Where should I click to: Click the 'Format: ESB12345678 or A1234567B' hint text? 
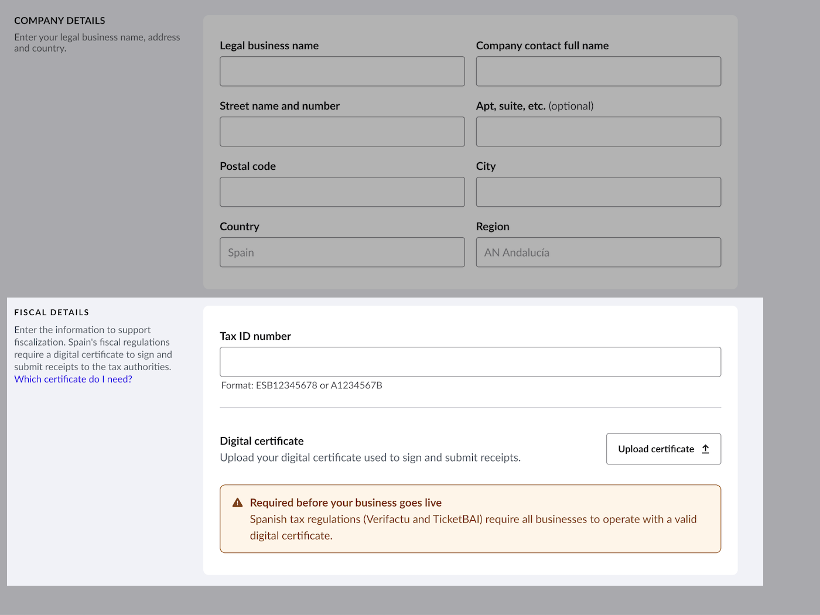pos(302,385)
